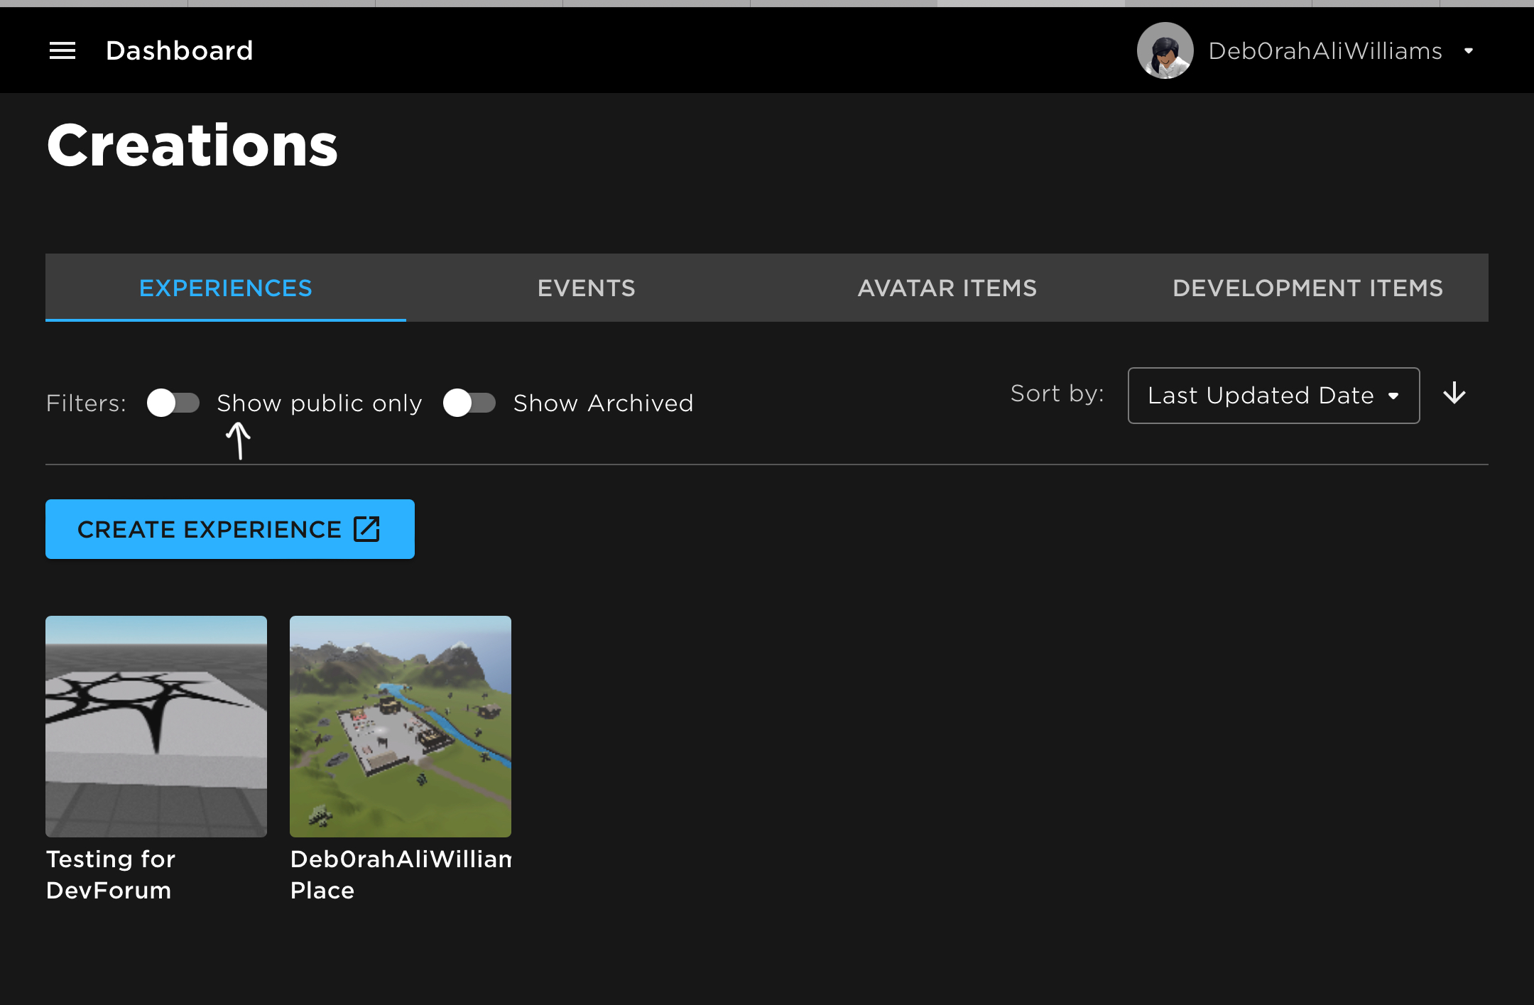Select the AVATAR ITEMS tab
The width and height of the screenshot is (1534, 1005).
point(947,288)
